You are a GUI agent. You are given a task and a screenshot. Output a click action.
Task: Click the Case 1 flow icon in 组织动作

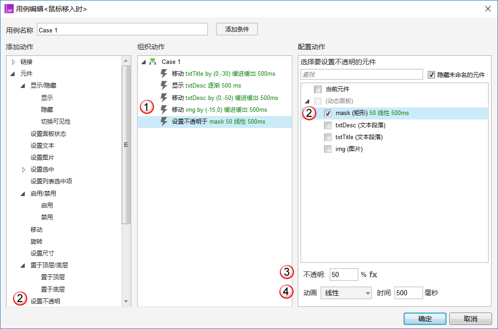coord(153,62)
